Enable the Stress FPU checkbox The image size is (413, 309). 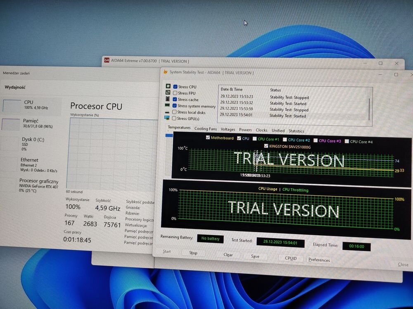[175, 93]
